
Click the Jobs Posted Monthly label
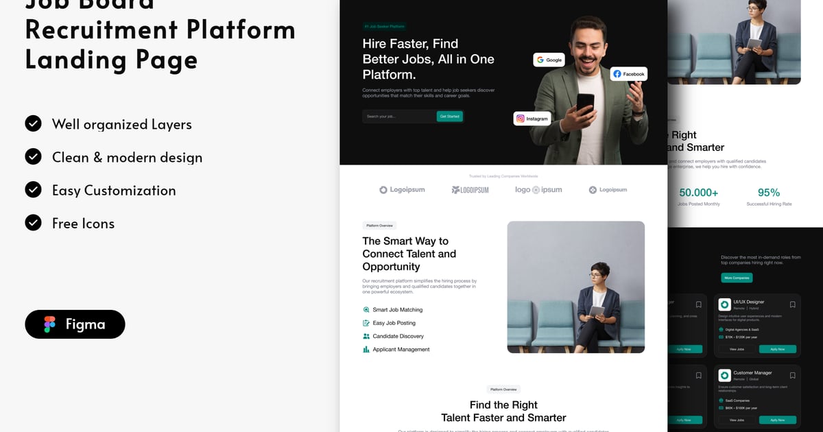699,204
